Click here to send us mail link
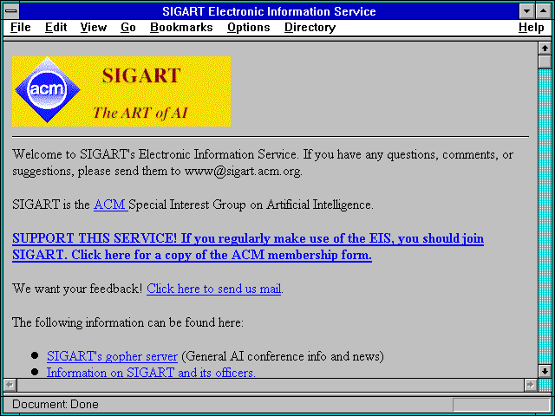This screenshot has width=555, height=416. 214,289
